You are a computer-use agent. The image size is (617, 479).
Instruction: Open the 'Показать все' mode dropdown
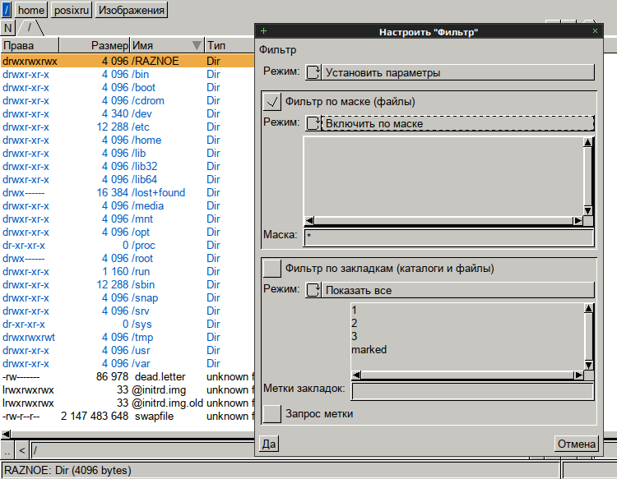click(x=450, y=290)
